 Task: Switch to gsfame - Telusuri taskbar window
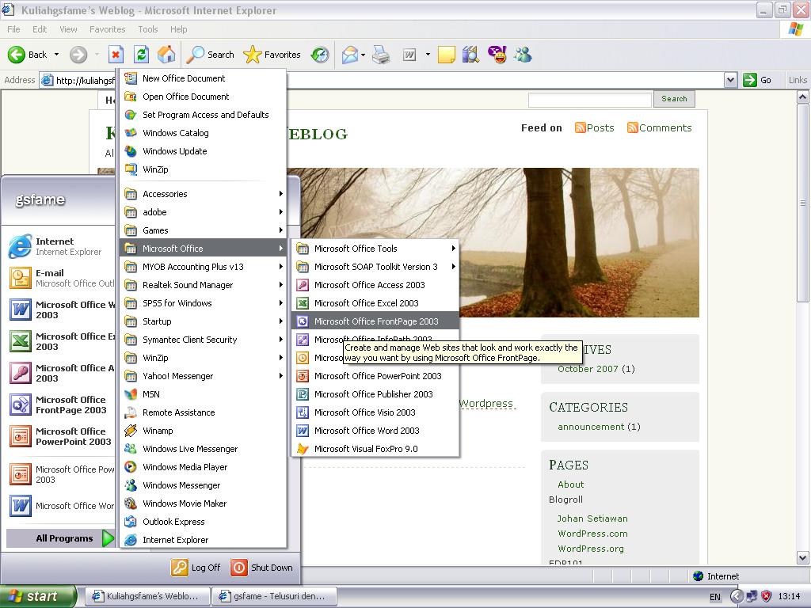point(274,596)
